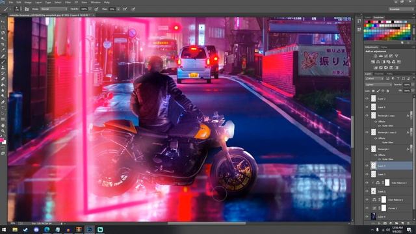This screenshot has width=416, height=234.
Task: Select the Eyedropper tool
Action: [x=3, y=50]
